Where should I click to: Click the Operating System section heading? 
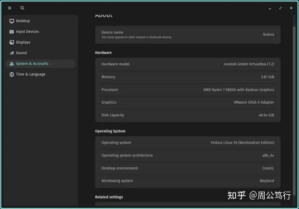(x=110, y=131)
